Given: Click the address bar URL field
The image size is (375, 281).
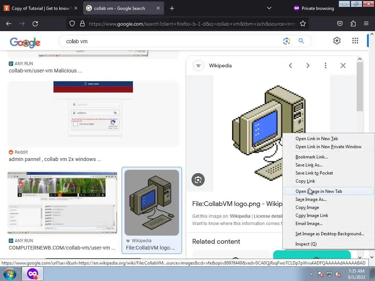Looking at the screenshot, I should coord(192,24).
